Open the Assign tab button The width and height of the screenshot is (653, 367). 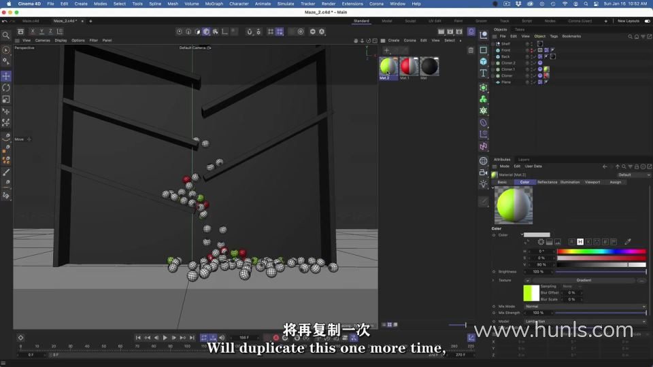click(x=615, y=182)
